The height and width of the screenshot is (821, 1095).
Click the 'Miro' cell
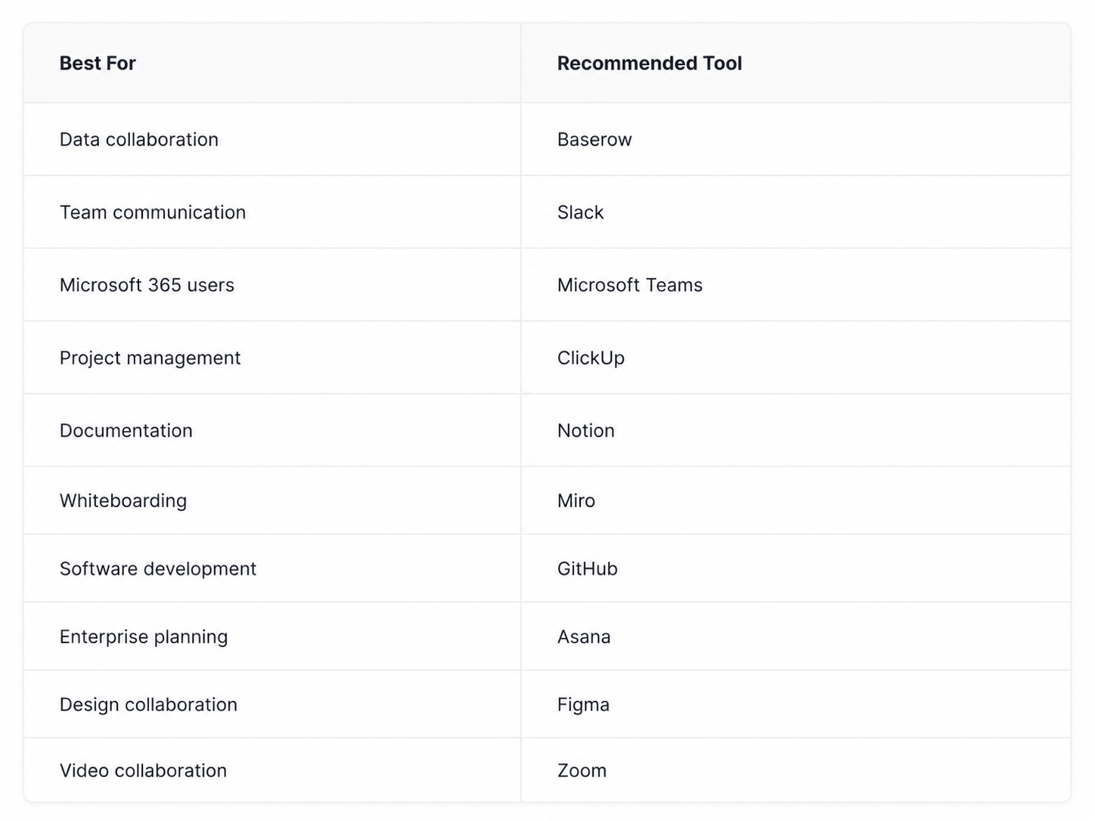[796, 500]
